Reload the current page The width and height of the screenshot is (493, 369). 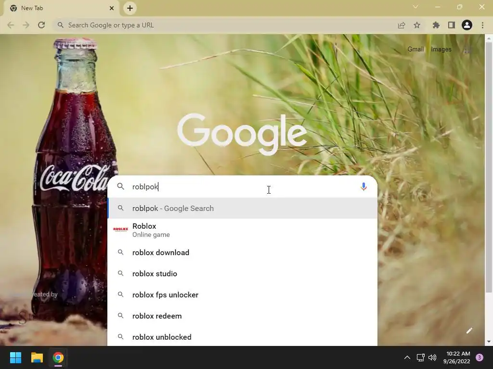(x=41, y=25)
